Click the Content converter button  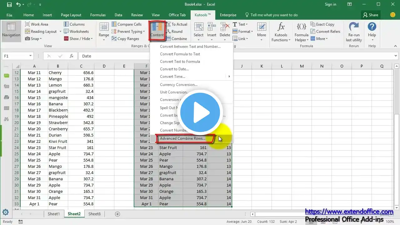pyautogui.click(x=157, y=30)
